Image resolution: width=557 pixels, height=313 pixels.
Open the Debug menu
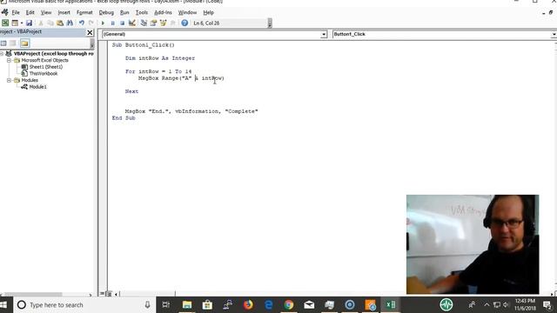(x=106, y=12)
